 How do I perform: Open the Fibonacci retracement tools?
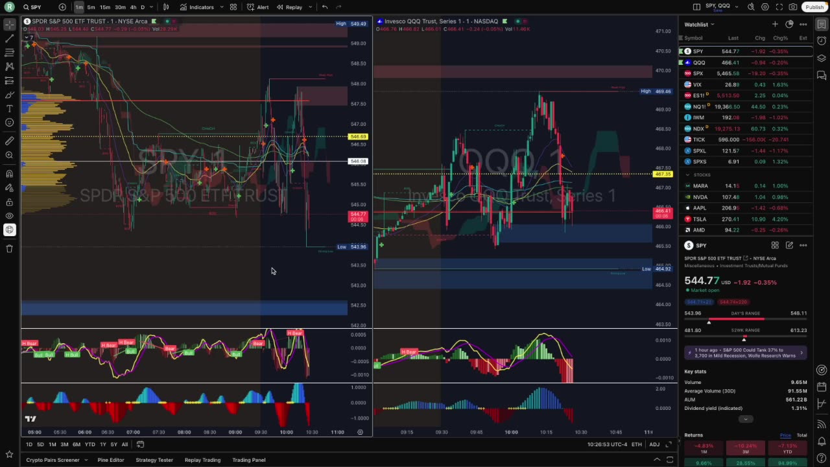pos(9,53)
